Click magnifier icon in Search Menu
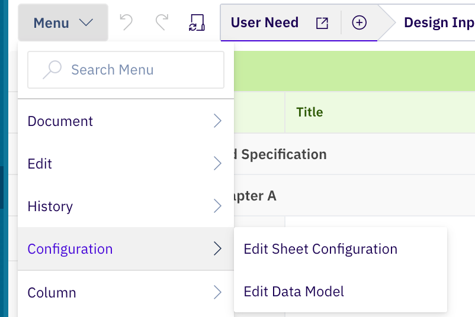The width and height of the screenshot is (475, 317). pyautogui.click(x=52, y=70)
